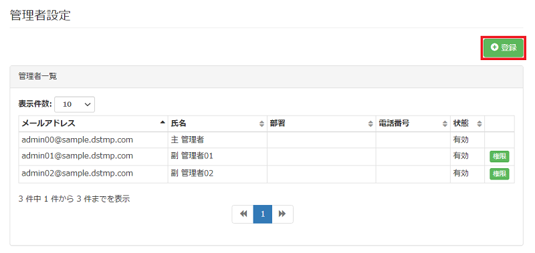Open the 表示件数 page size dropdown
535x253 pixels.
click(x=74, y=105)
